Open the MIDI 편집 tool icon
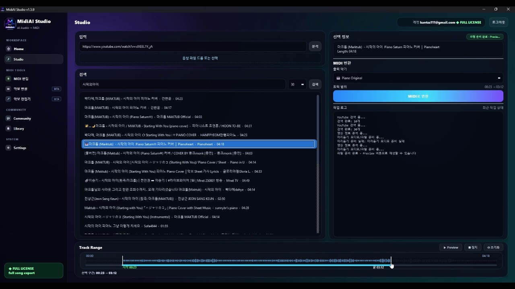Image resolution: width=515 pixels, height=289 pixels. [8, 79]
